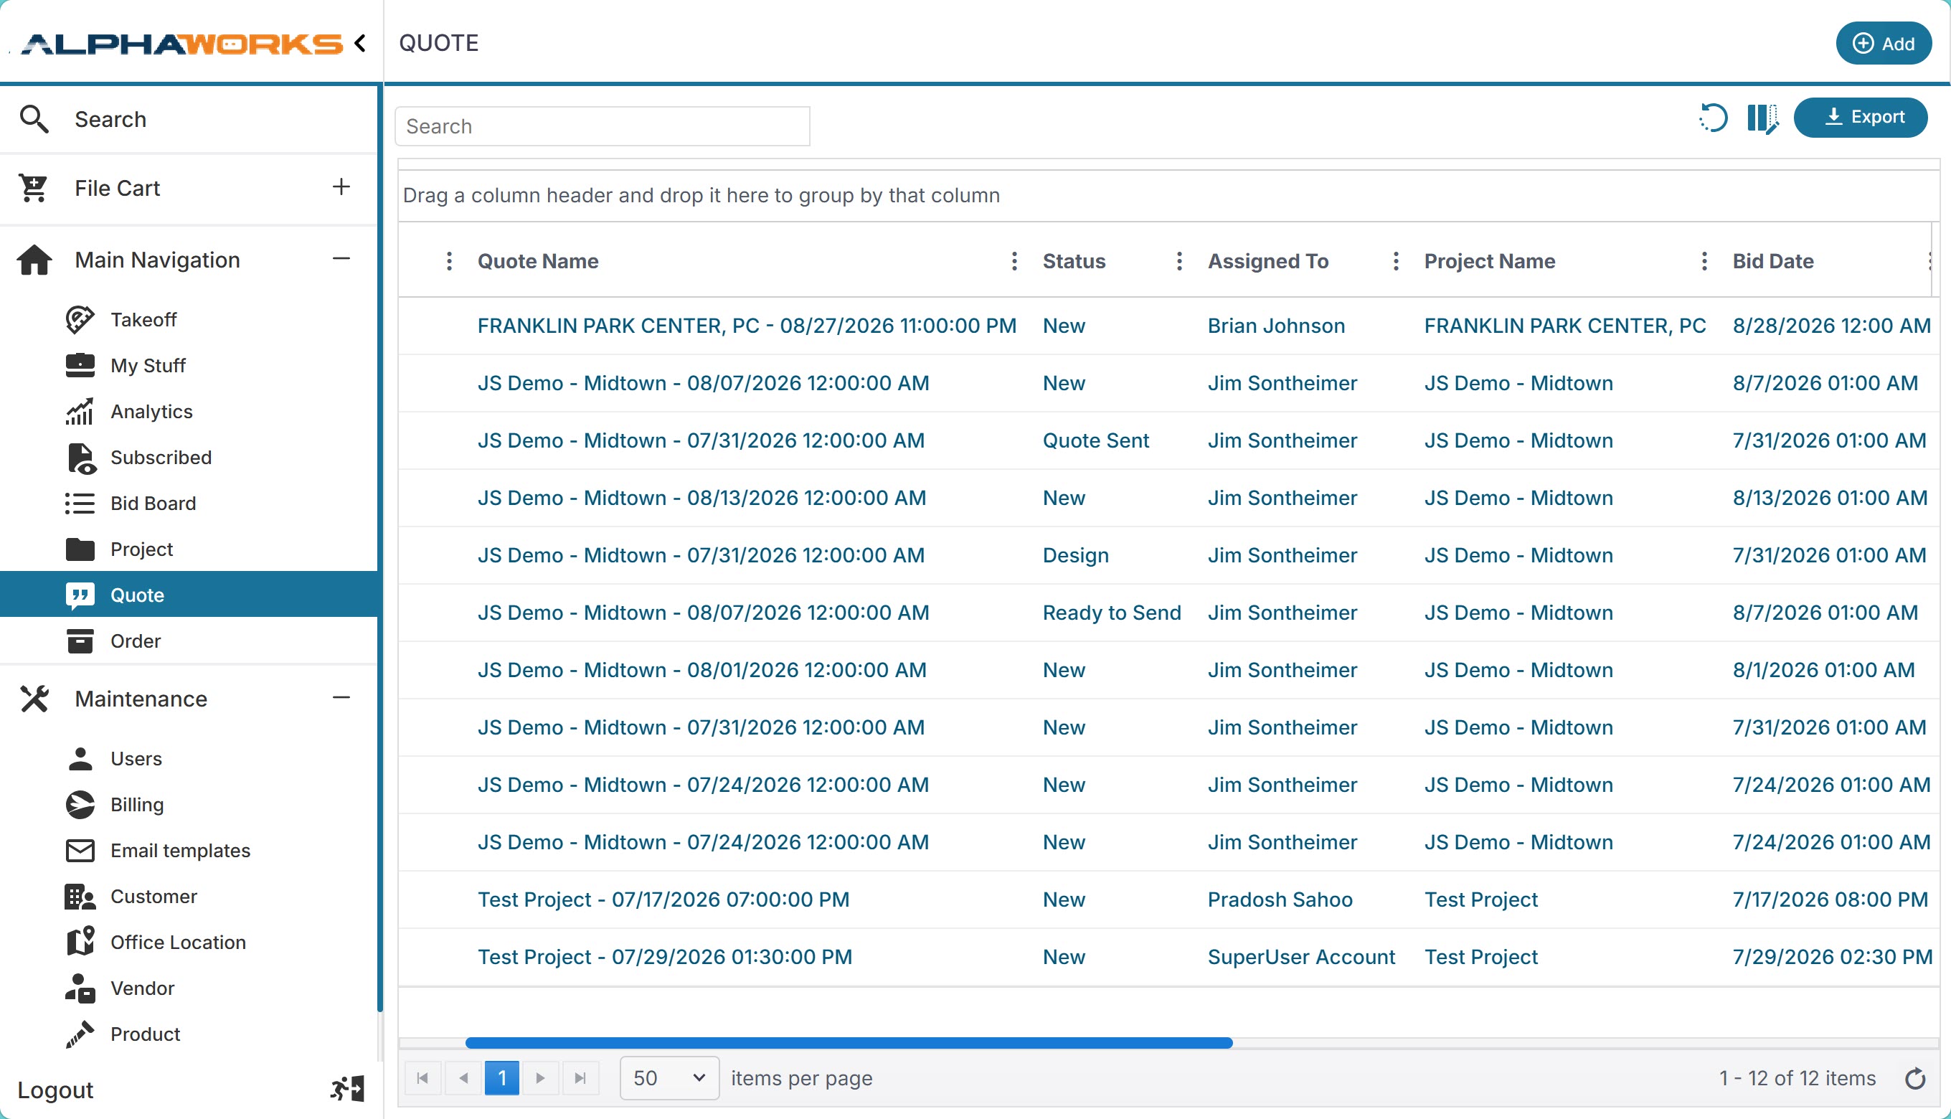Click the Subscribed document icon
The image size is (1951, 1119).
coord(82,458)
